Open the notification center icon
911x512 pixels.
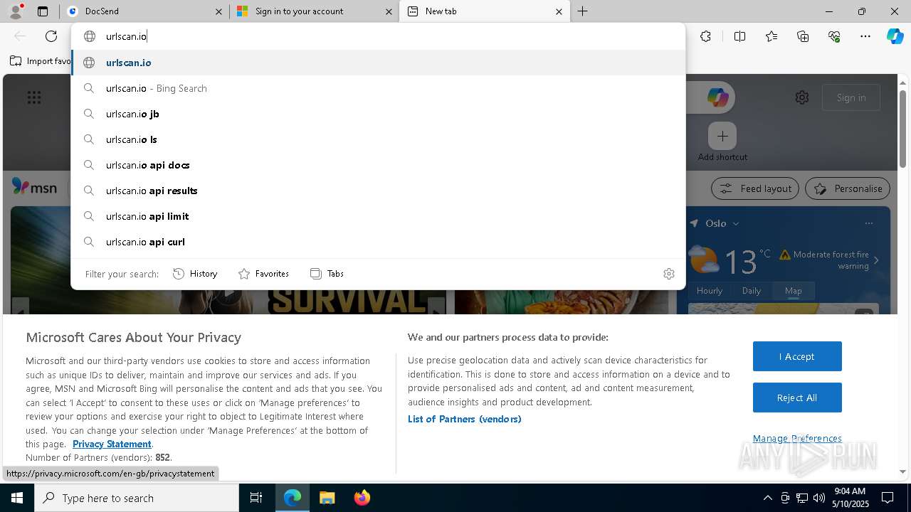pyautogui.click(x=888, y=498)
